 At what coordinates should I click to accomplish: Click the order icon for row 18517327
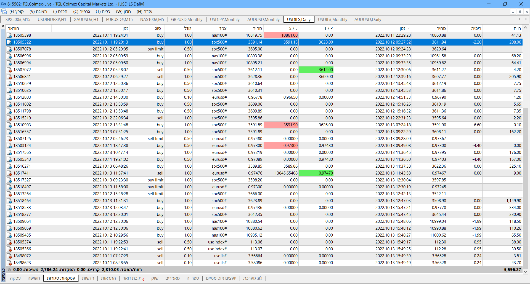coord(9,180)
